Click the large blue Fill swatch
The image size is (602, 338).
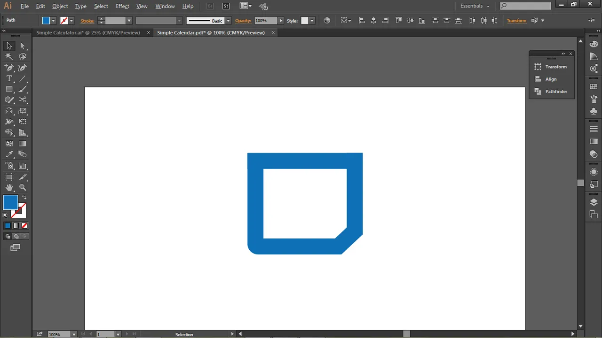pos(10,202)
